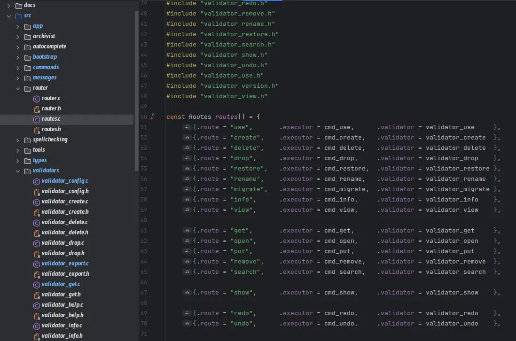Expand the autocomplete folder

pos(18,47)
